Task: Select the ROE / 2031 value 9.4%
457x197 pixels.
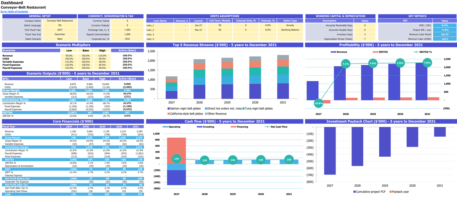Action: click(444, 25)
